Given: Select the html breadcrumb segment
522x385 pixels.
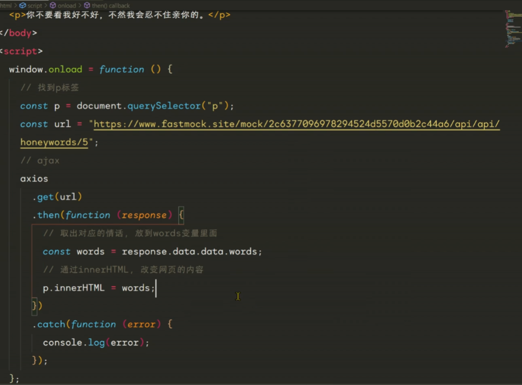Looking at the screenshot, I should 6,6.
